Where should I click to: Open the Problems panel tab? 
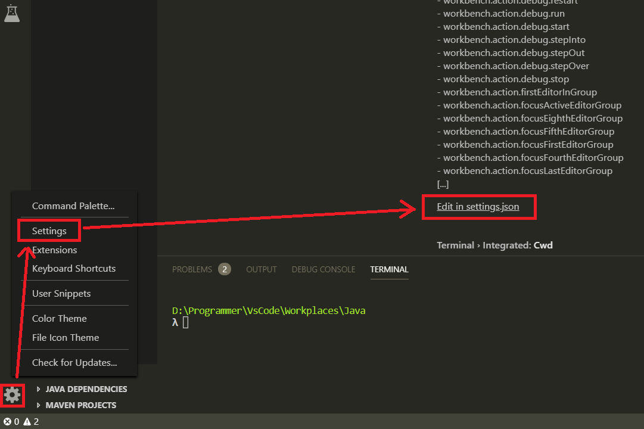[192, 269]
